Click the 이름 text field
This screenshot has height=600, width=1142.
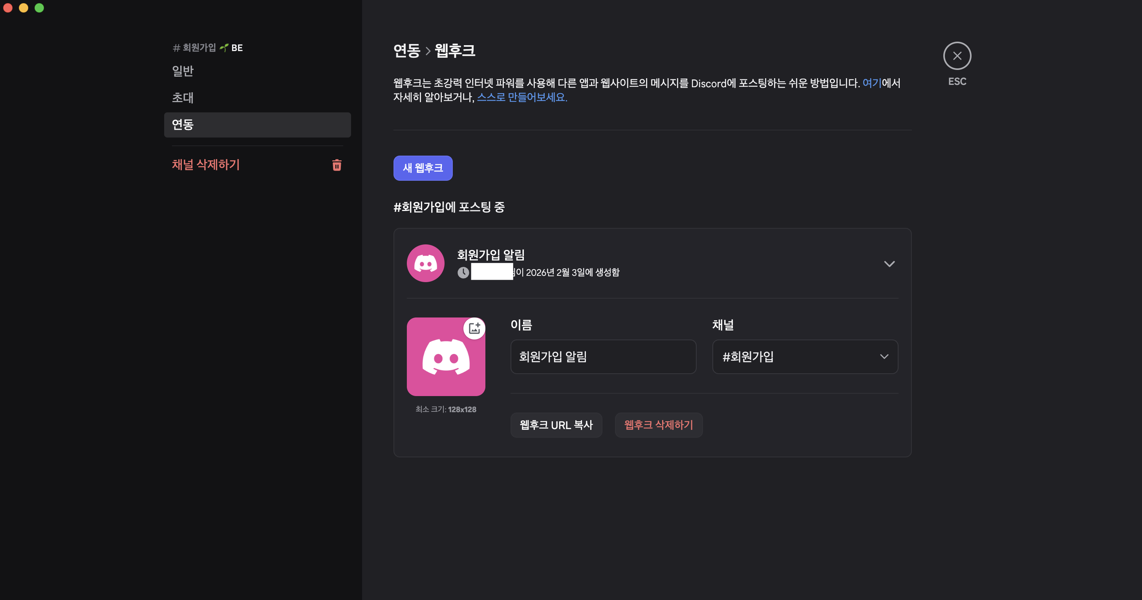point(603,356)
